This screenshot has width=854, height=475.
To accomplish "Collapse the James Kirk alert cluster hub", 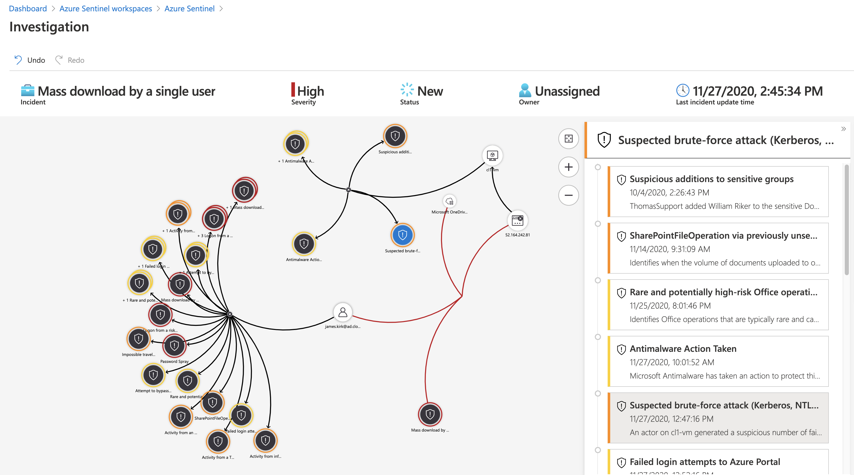I will coord(230,314).
